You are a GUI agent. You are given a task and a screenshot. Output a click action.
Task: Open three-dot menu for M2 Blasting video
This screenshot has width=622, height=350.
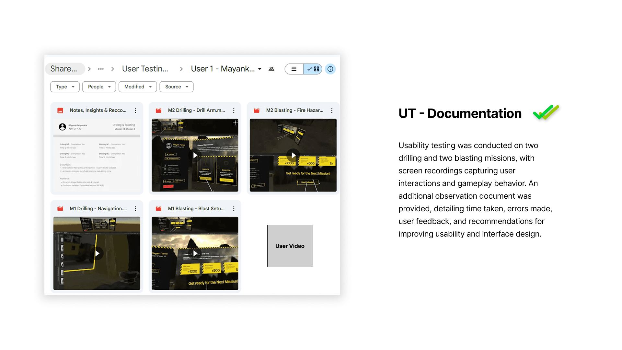coord(332,111)
